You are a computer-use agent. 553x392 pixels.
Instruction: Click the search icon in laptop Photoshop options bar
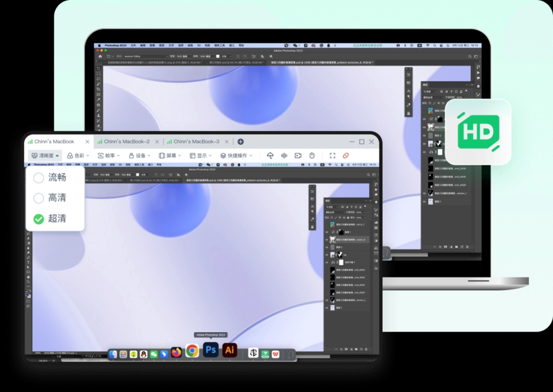[470, 56]
